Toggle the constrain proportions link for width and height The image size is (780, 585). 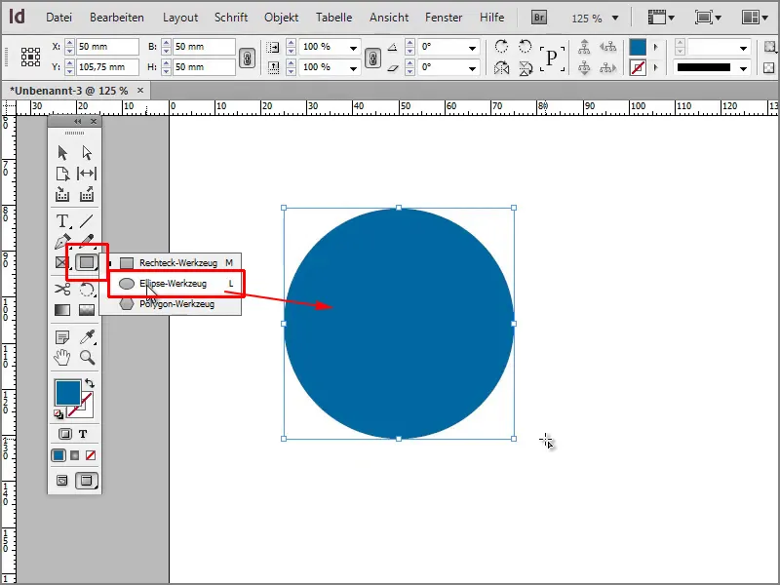click(247, 56)
